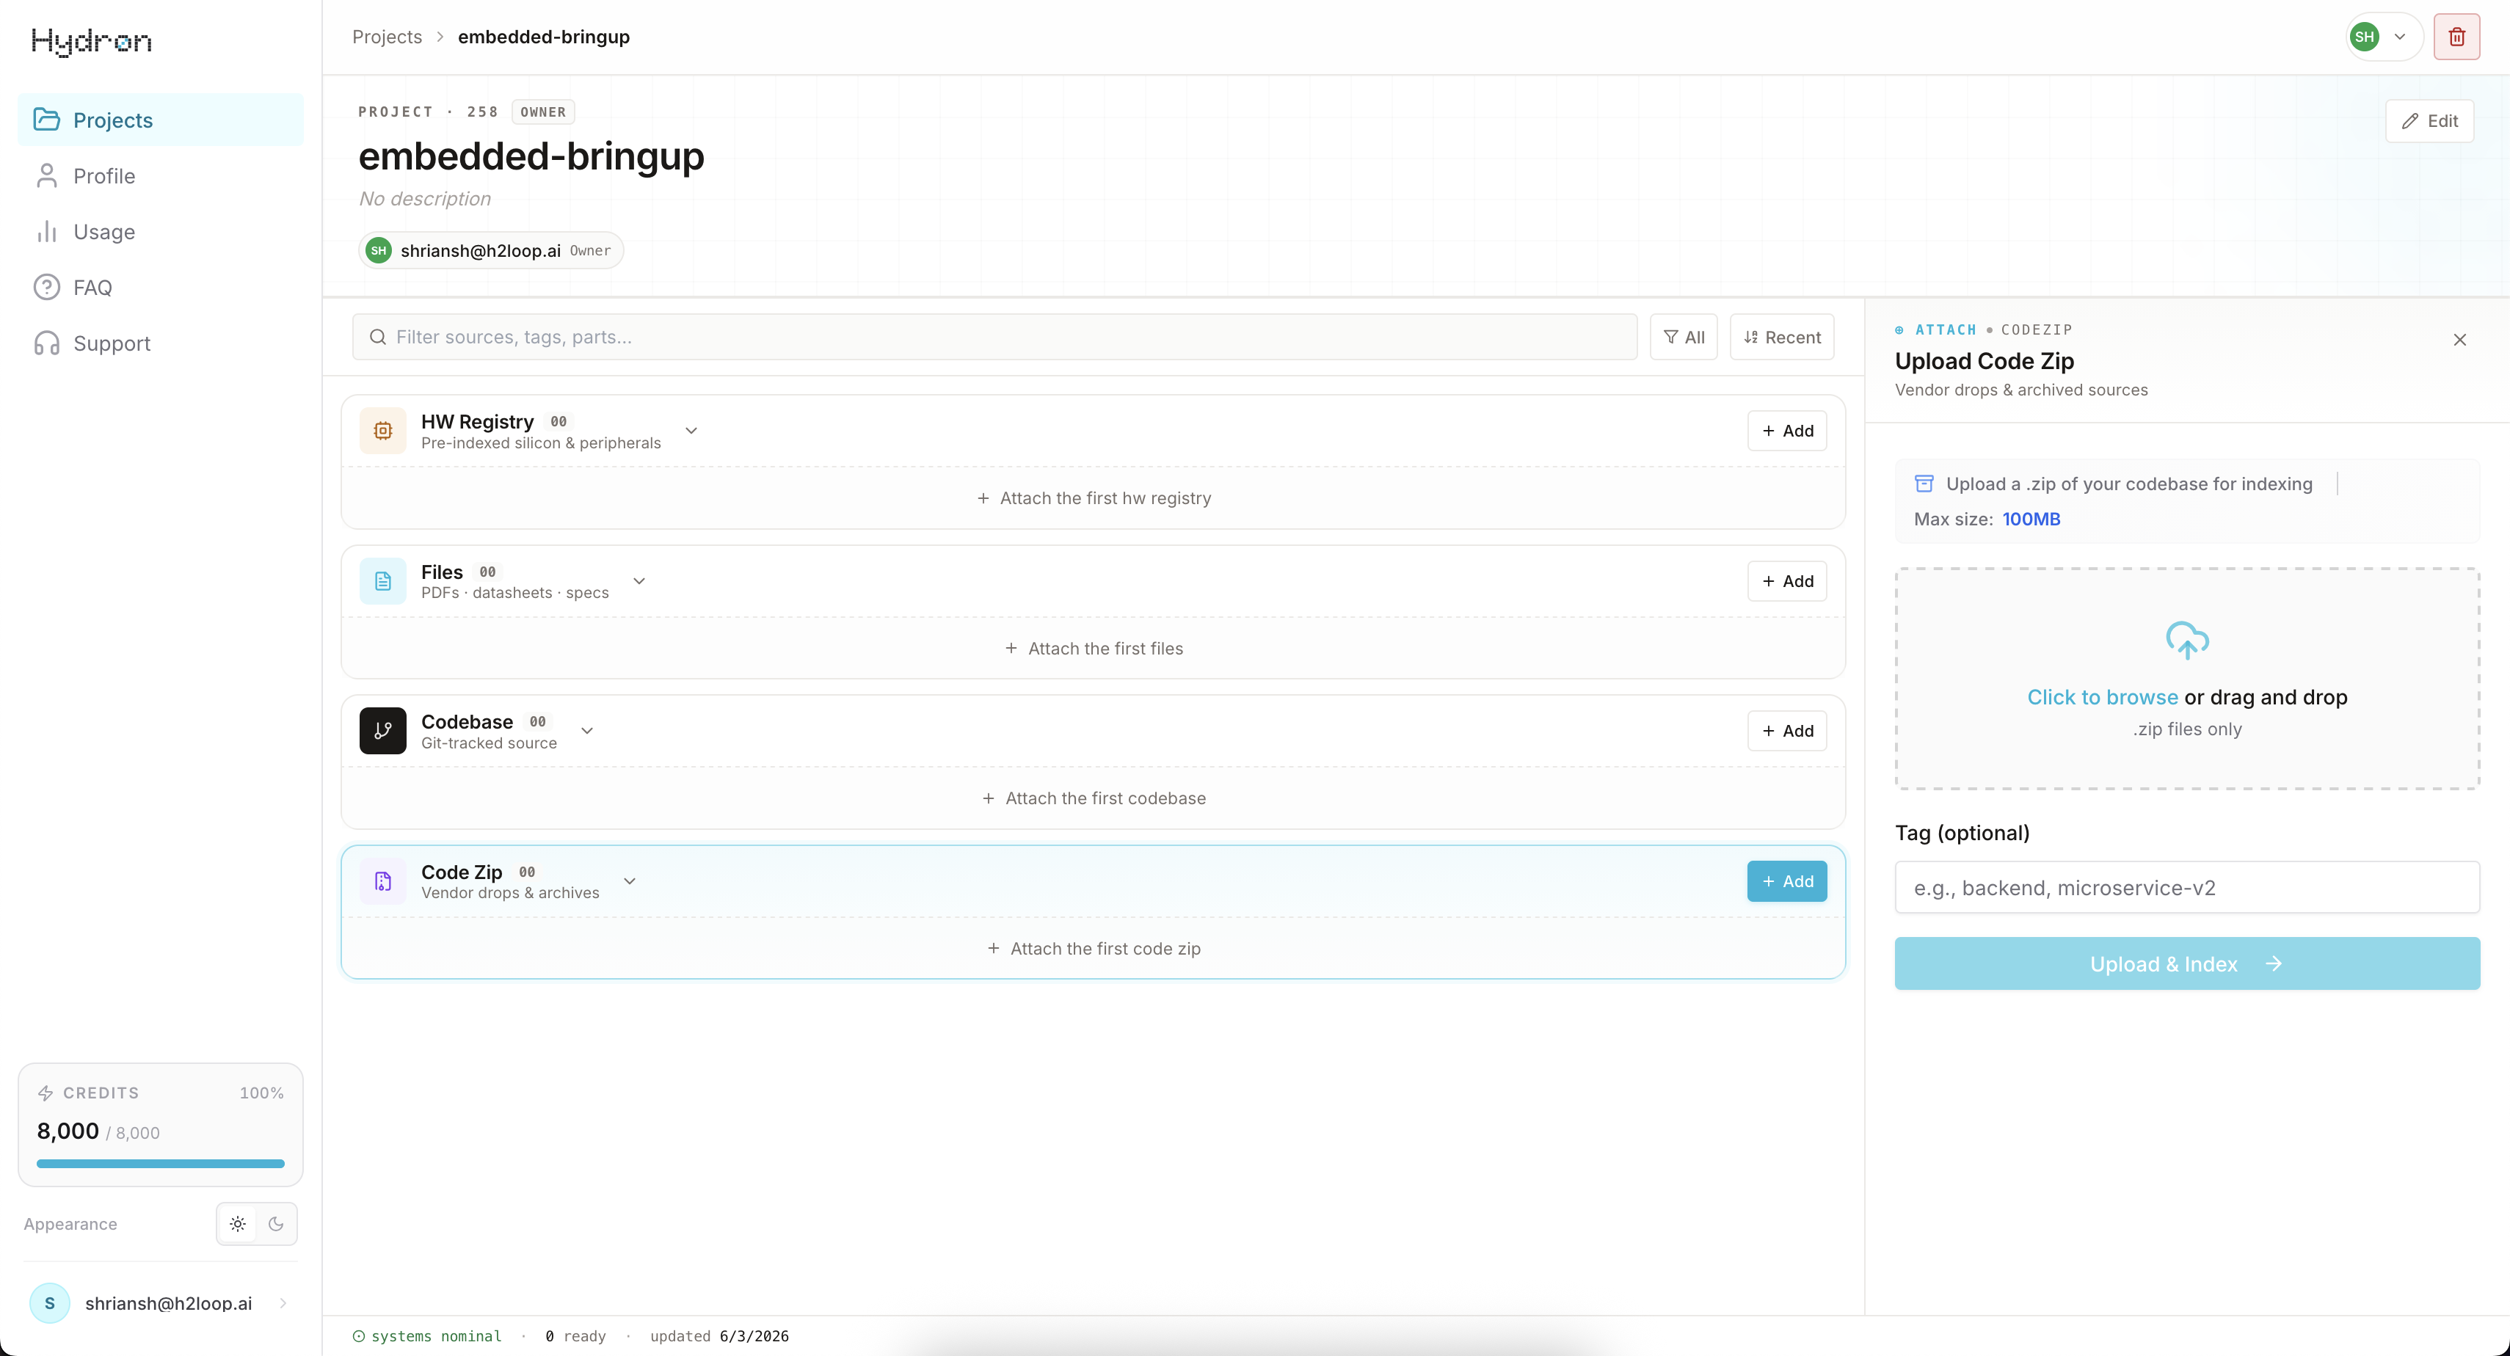Add a Codebase source
The image size is (2510, 1356).
(x=1786, y=731)
